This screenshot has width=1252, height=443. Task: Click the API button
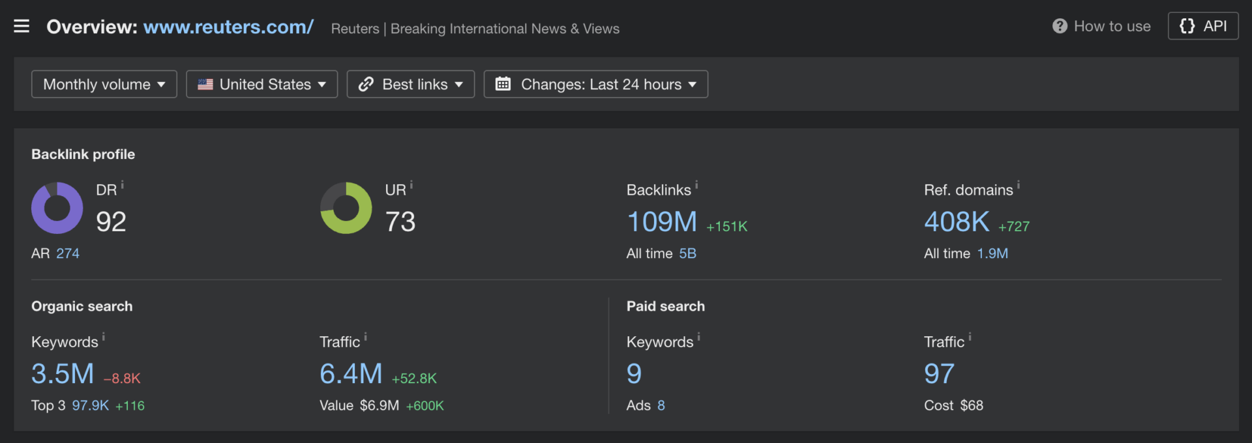[1203, 26]
